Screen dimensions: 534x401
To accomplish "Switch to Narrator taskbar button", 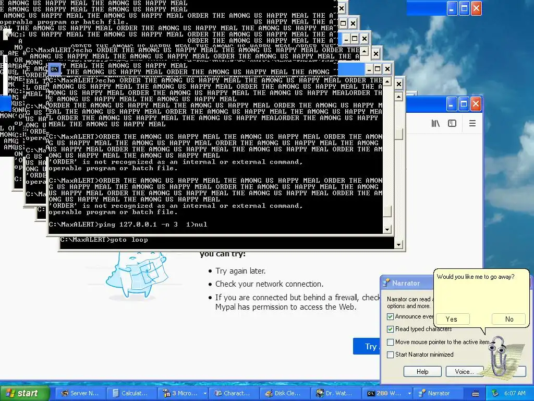I will (439, 393).
